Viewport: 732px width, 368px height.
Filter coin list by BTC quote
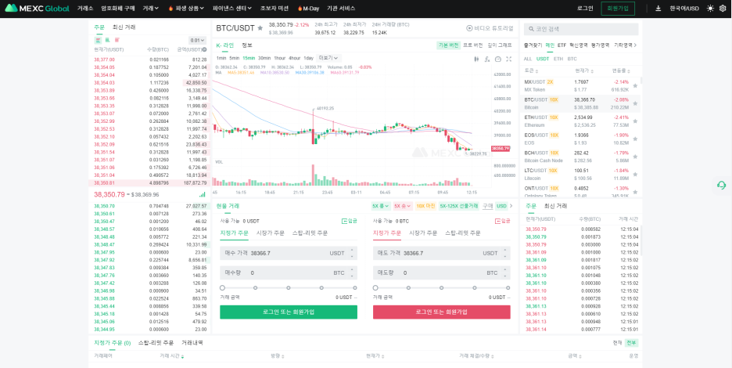572,59
